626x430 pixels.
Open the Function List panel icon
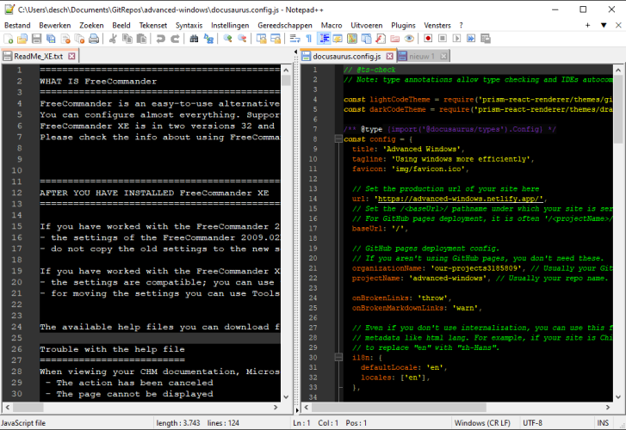[x=381, y=39]
